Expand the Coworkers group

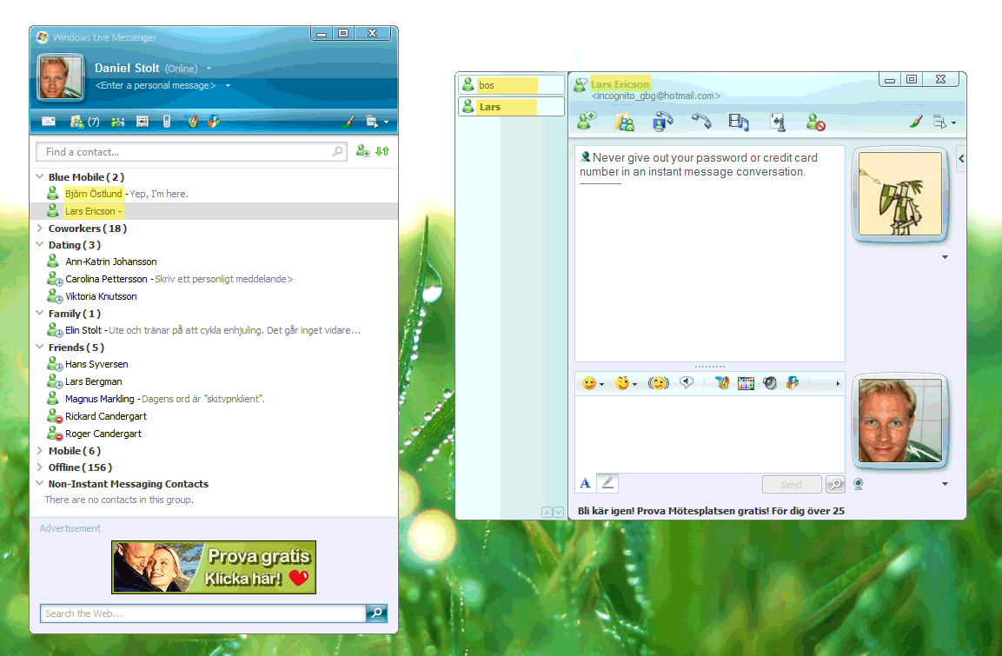tap(40, 229)
